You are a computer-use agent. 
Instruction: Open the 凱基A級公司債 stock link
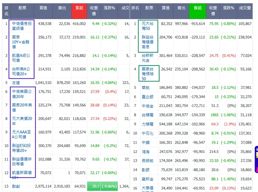click(x=21, y=58)
